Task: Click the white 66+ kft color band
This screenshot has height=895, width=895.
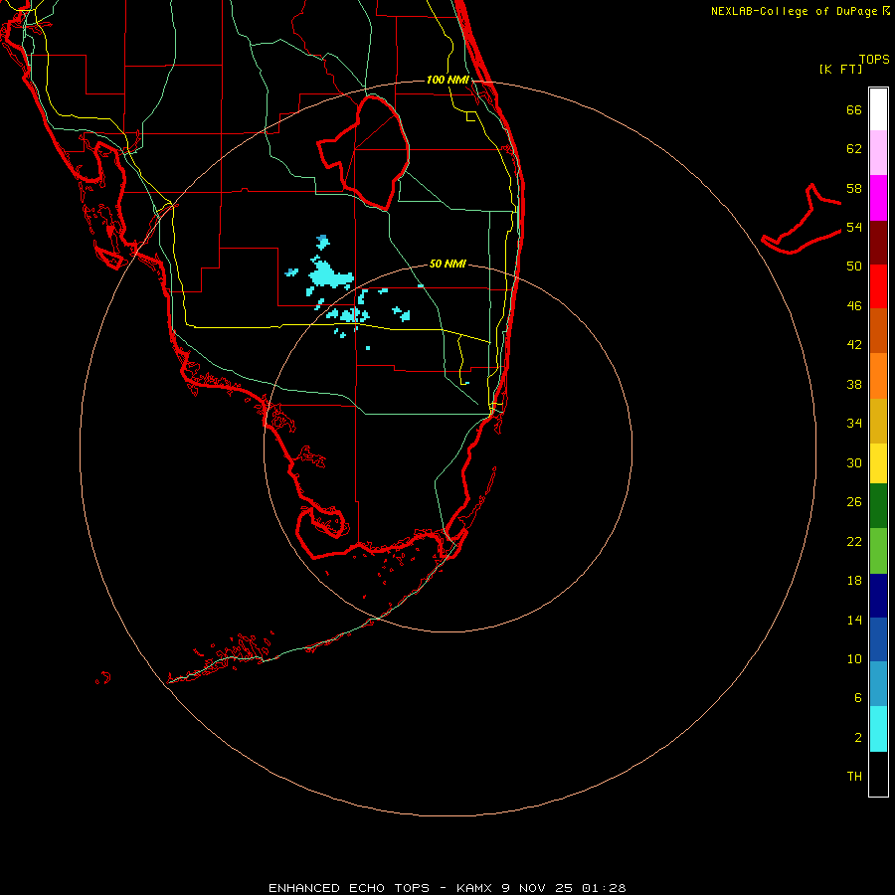Action: [878, 109]
